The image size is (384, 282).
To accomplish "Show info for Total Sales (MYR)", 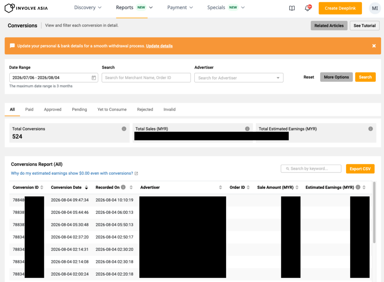I will click(247, 129).
